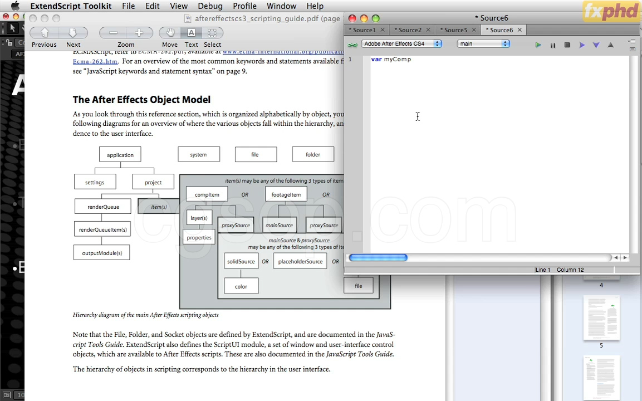Open the File menu
The width and height of the screenshot is (642, 401).
(x=129, y=6)
